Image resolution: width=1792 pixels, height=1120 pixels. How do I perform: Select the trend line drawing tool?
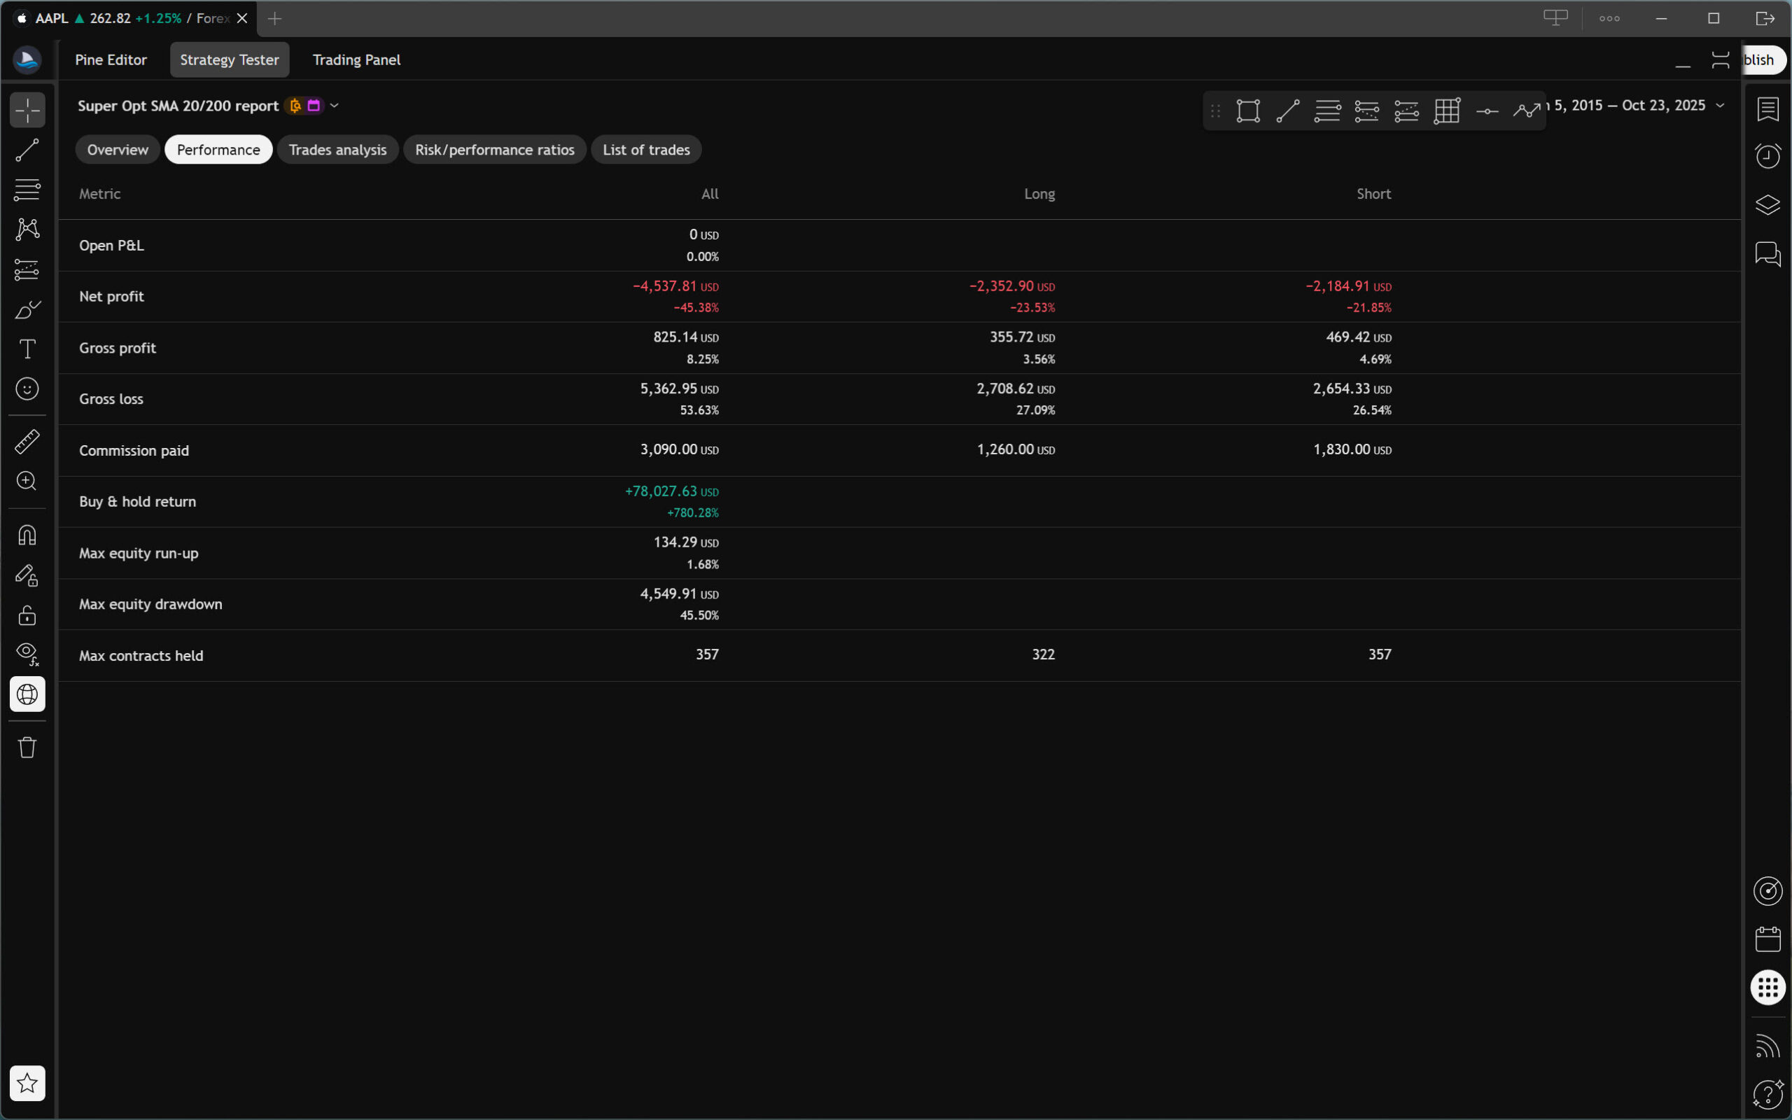(x=27, y=150)
